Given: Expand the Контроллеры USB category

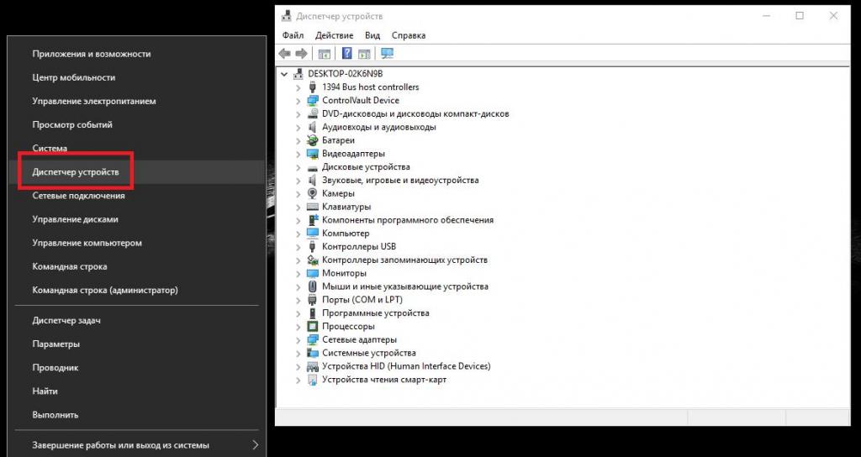Looking at the screenshot, I should (x=298, y=247).
